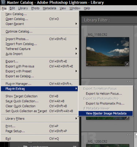The height and width of the screenshot is (147, 137).
Task: Click the Lightroom Lr application icon
Action: click(4, 2)
